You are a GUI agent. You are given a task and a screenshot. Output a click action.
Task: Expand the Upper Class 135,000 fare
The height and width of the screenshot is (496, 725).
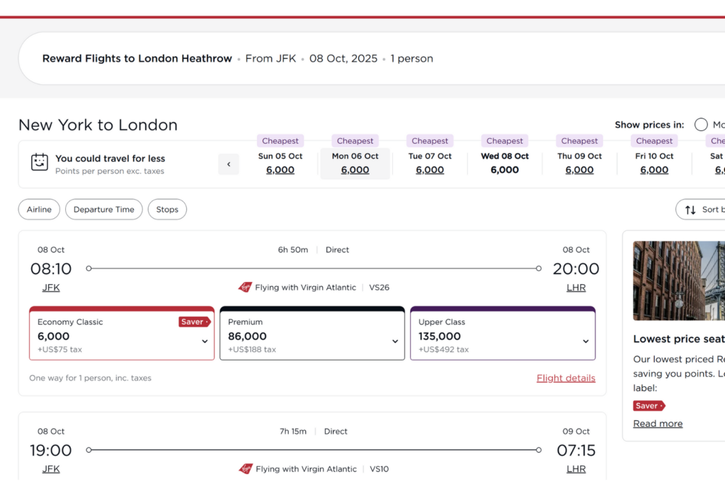pyautogui.click(x=503, y=333)
